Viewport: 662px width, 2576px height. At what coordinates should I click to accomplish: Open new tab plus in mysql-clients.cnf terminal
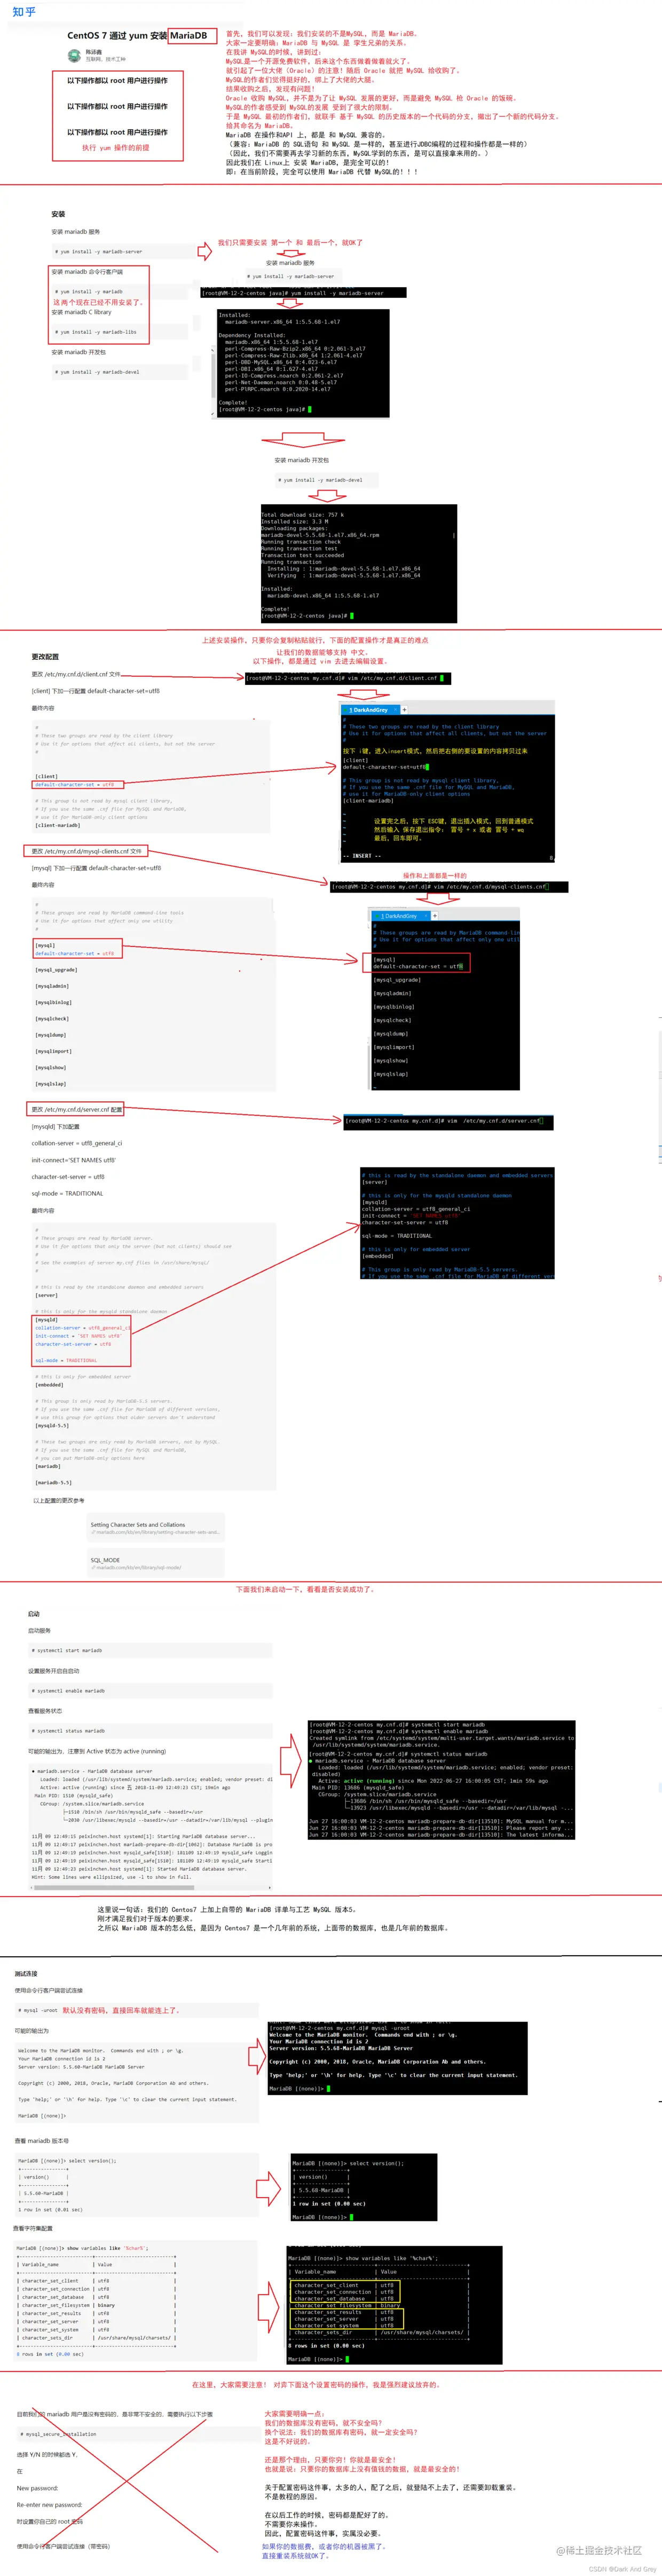click(x=434, y=915)
